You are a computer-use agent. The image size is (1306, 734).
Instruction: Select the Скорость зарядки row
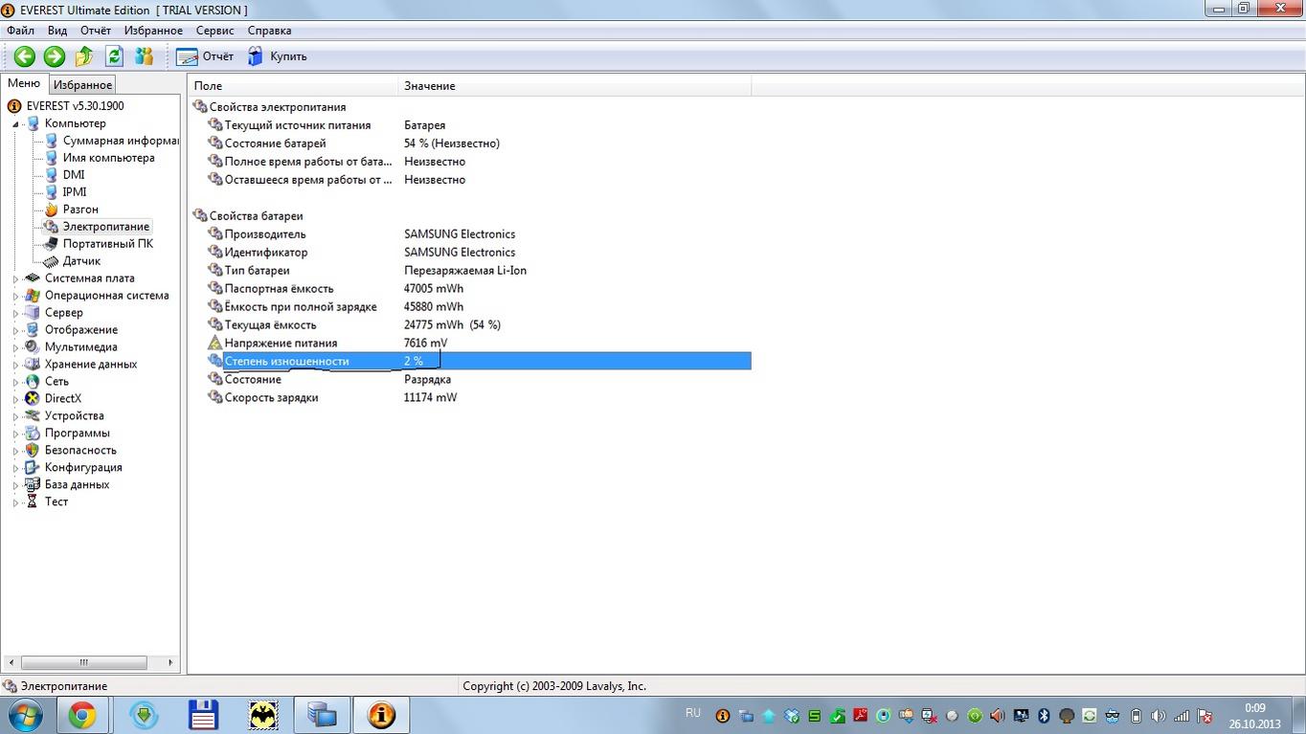coord(479,397)
